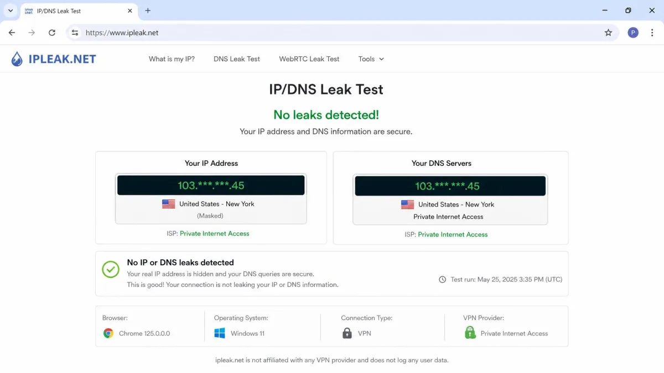Click Private Internet Access VPN provider value

pos(514,334)
